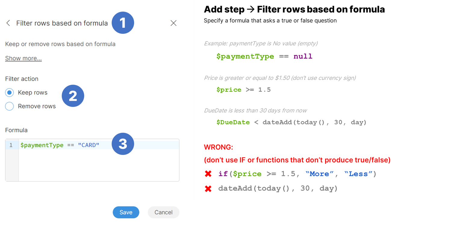Select the Add step heading on the right
This screenshot has height=228, width=458.
tap(294, 9)
